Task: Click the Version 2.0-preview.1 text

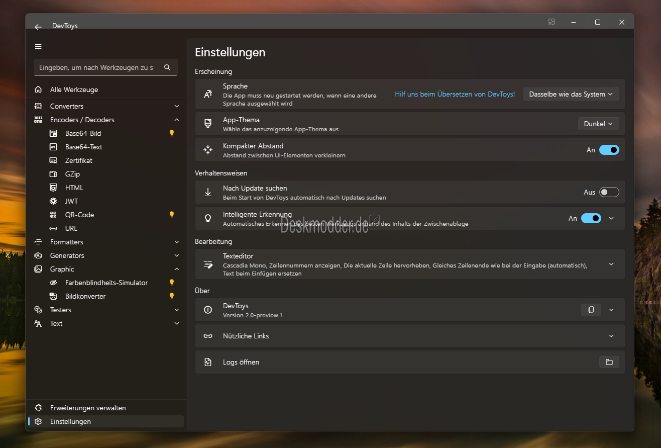Action: pos(253,315)
